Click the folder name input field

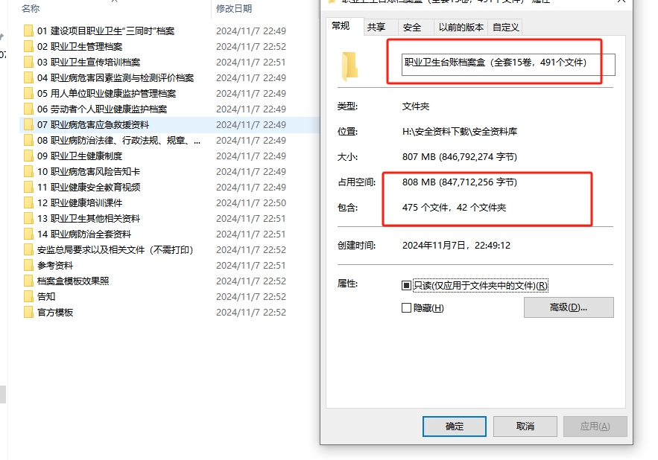pyautogui.click(x=508, y=65)
